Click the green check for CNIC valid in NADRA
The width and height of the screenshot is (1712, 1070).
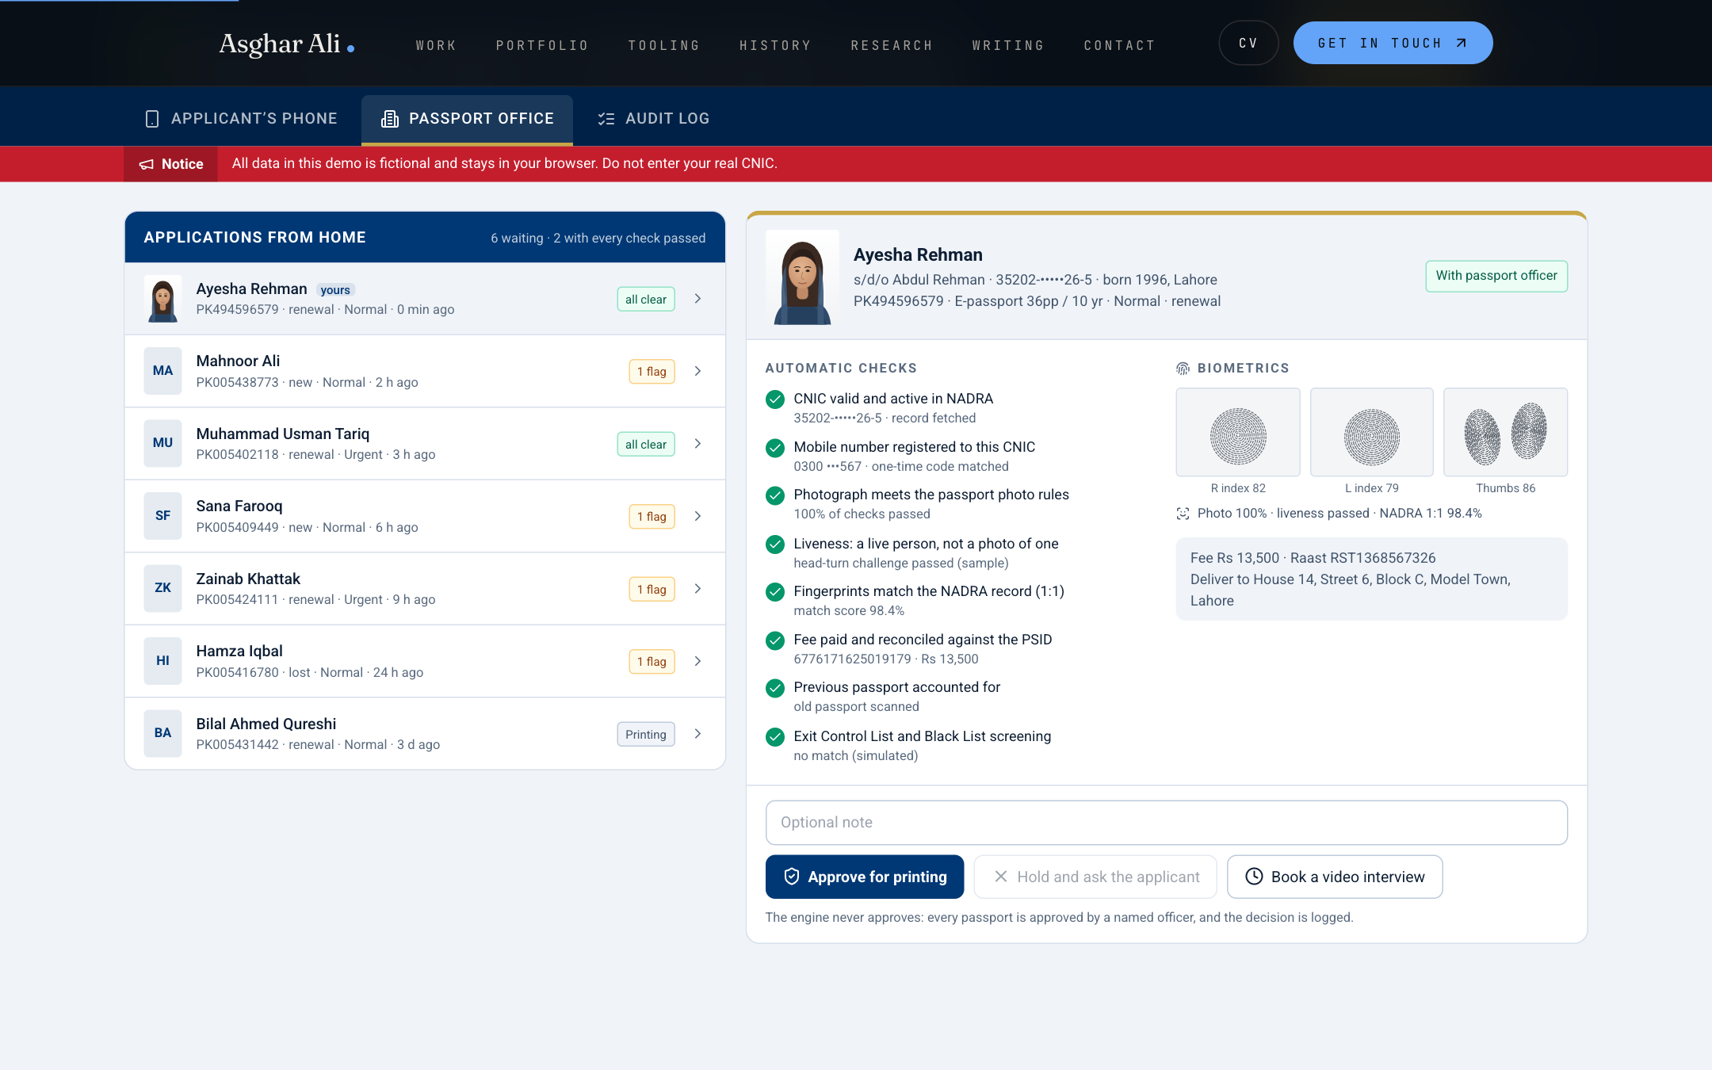(775, 399)
